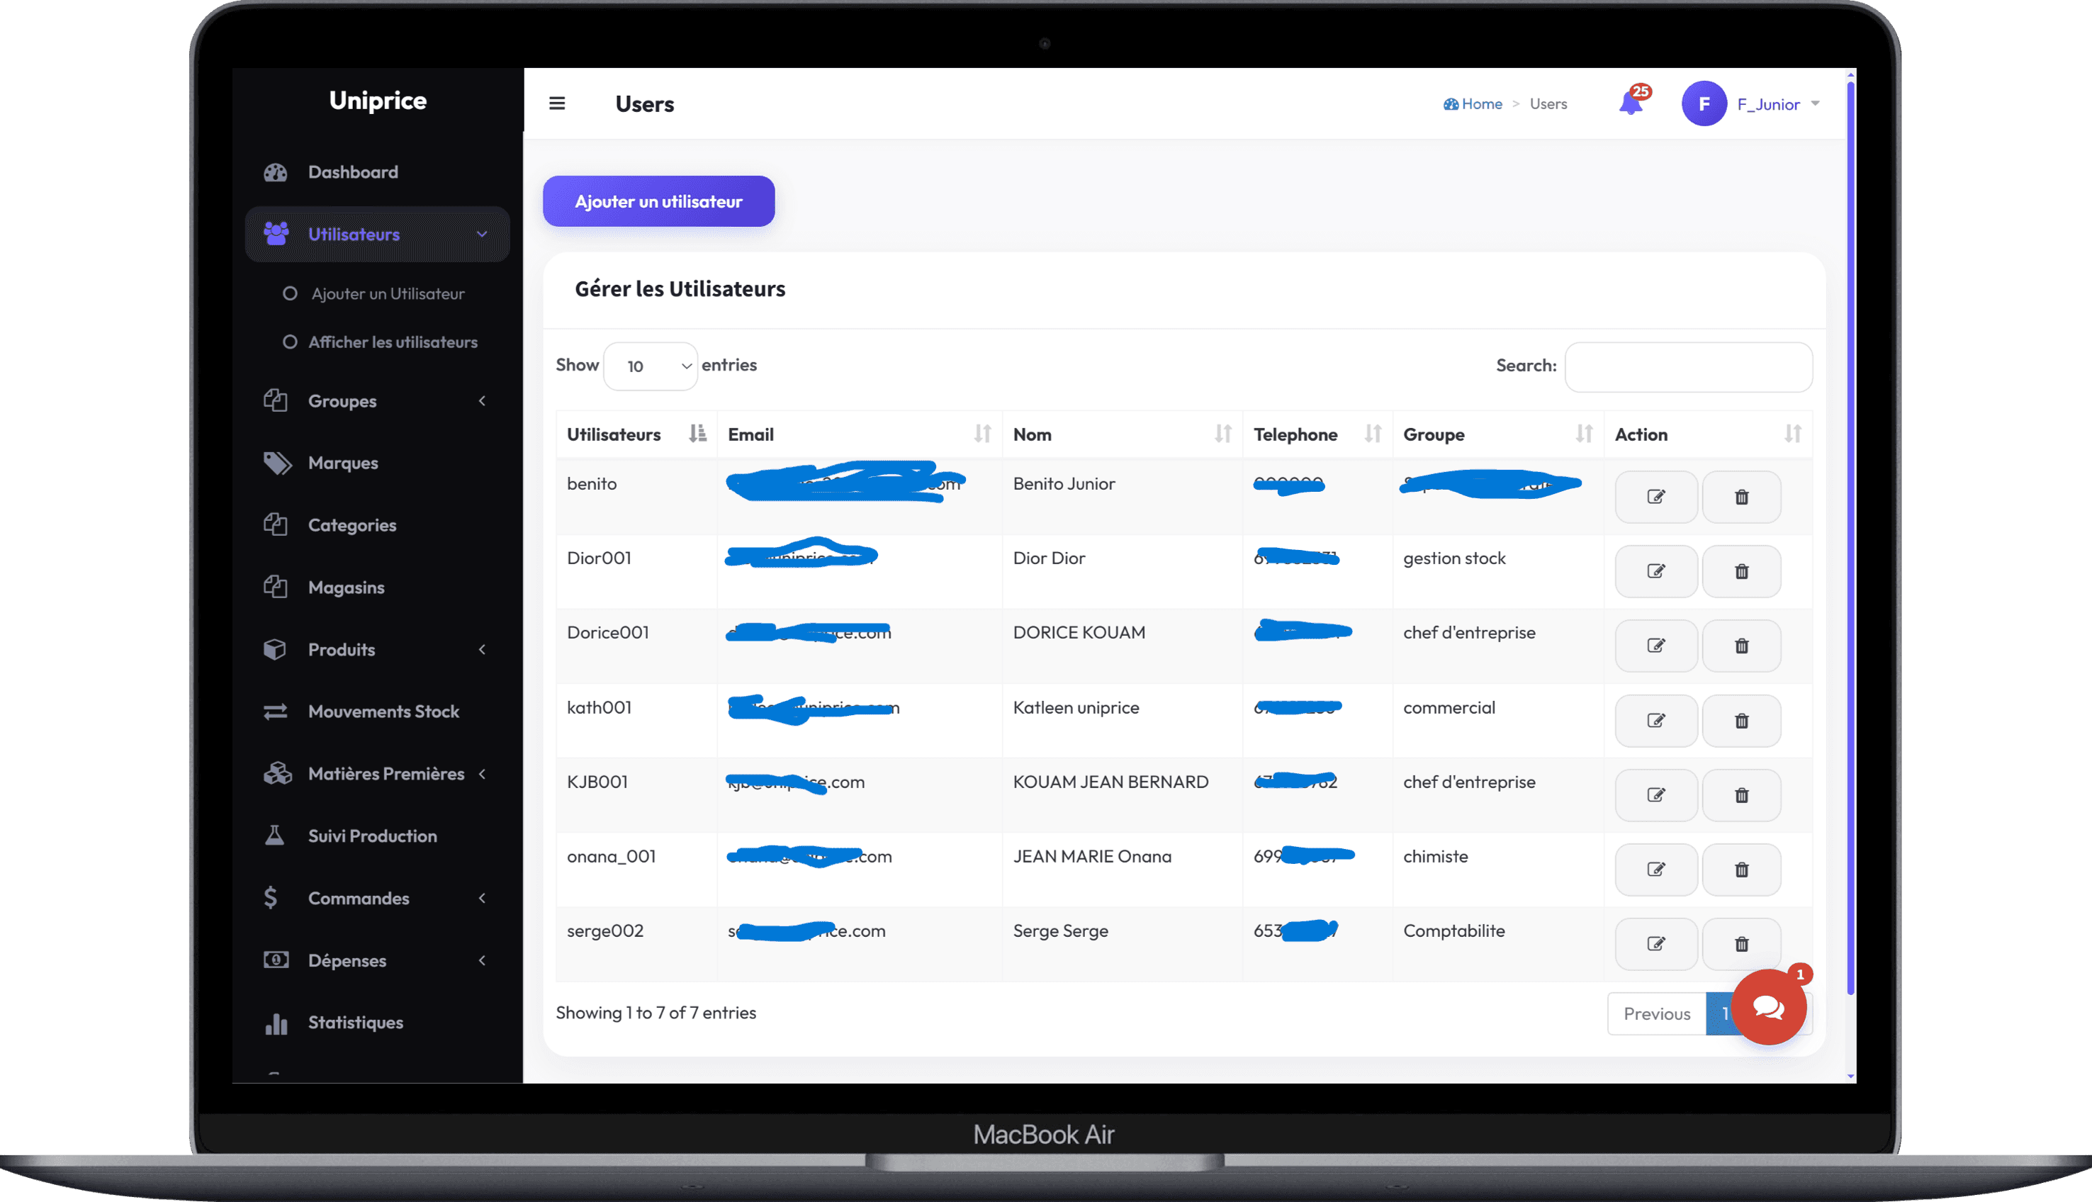Sort by Nom column

point(1123,434)
